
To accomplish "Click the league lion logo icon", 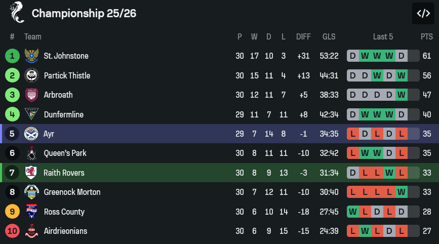I will (17, 12).
